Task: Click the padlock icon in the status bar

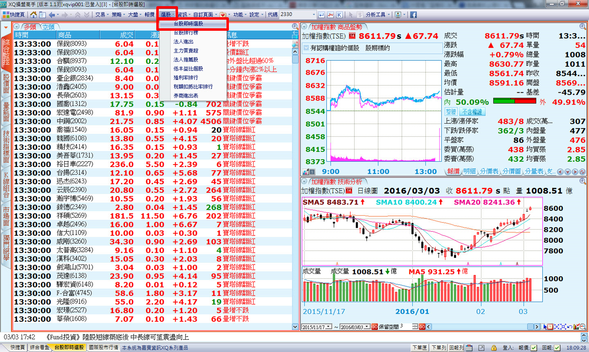Action: 494,347
